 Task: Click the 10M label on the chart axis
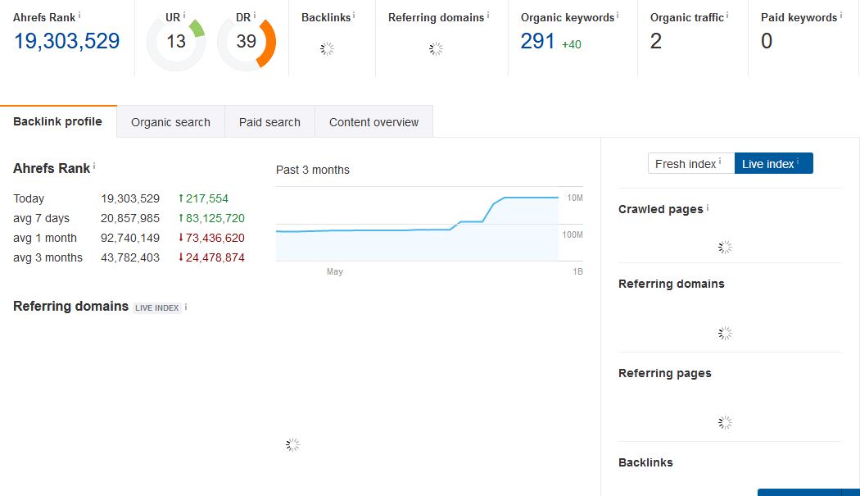(x=575, y=198)
